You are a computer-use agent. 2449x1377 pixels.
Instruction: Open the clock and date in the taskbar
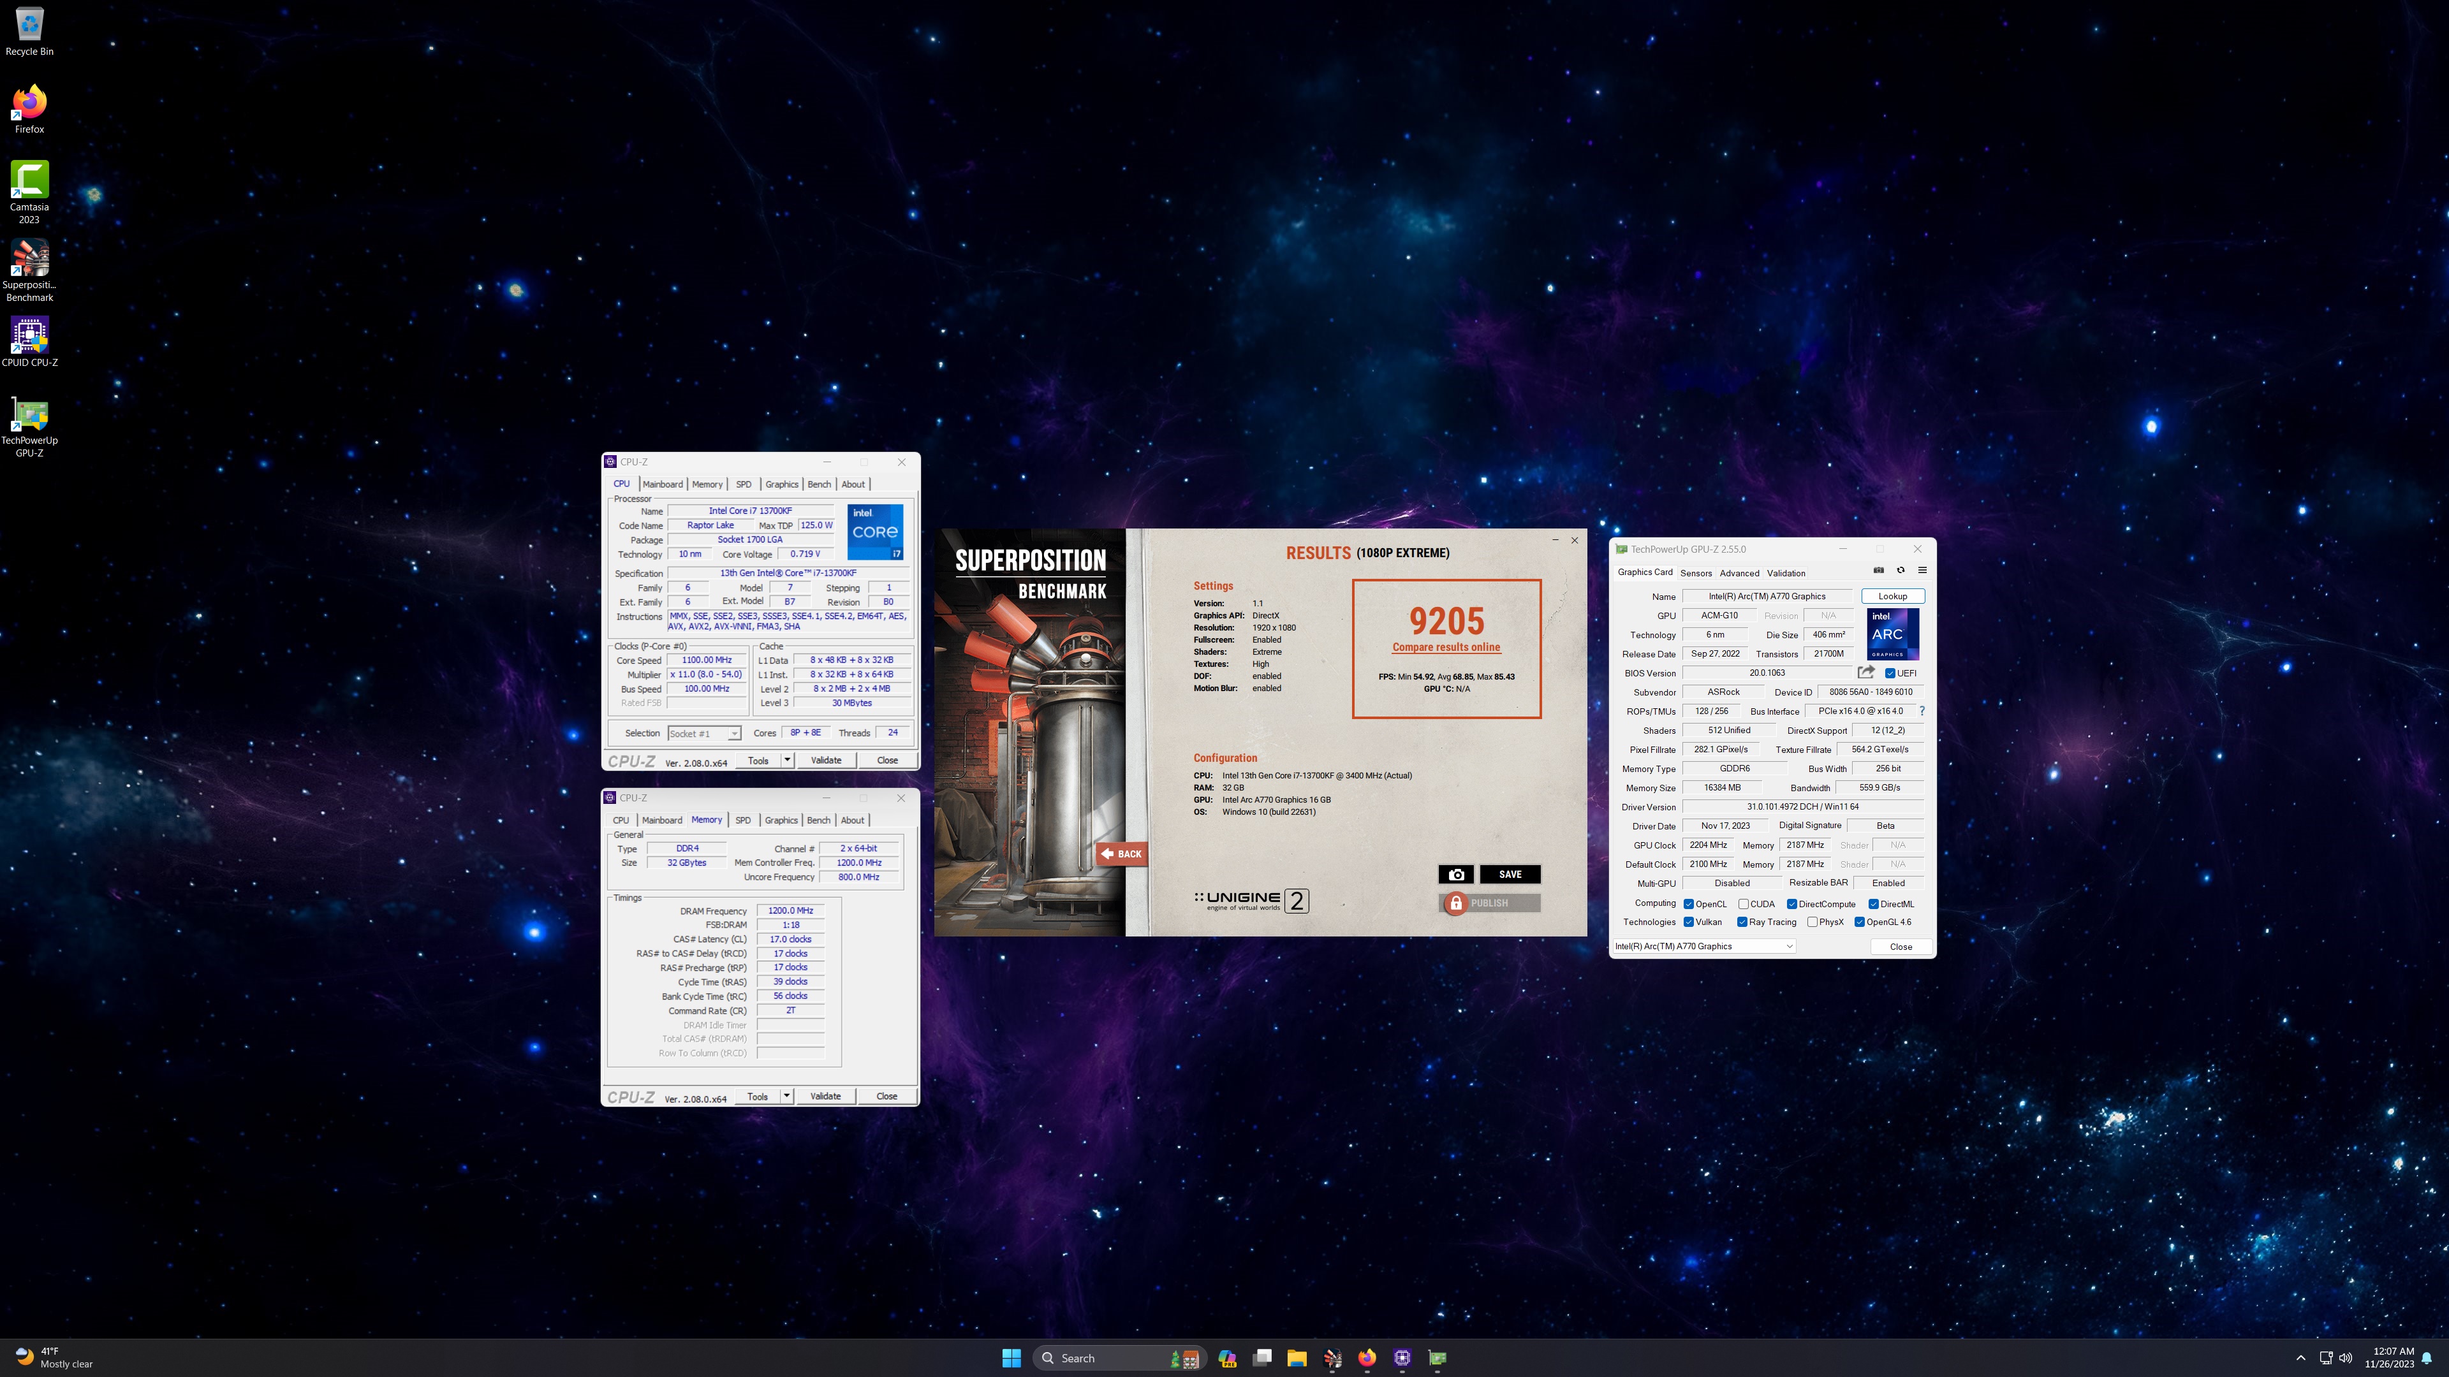2389,1357
